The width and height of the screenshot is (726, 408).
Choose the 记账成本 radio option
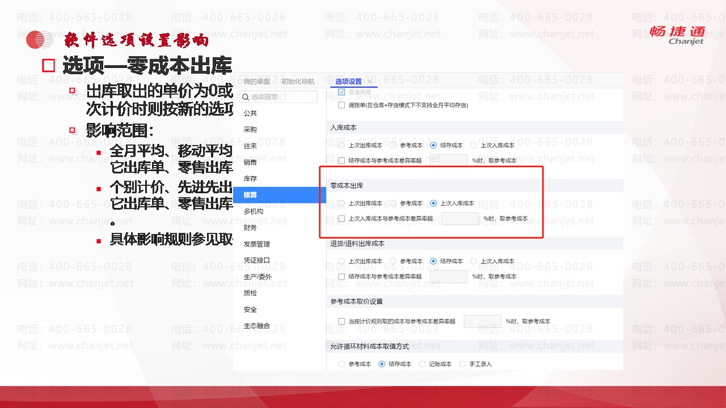coord(422,364)
